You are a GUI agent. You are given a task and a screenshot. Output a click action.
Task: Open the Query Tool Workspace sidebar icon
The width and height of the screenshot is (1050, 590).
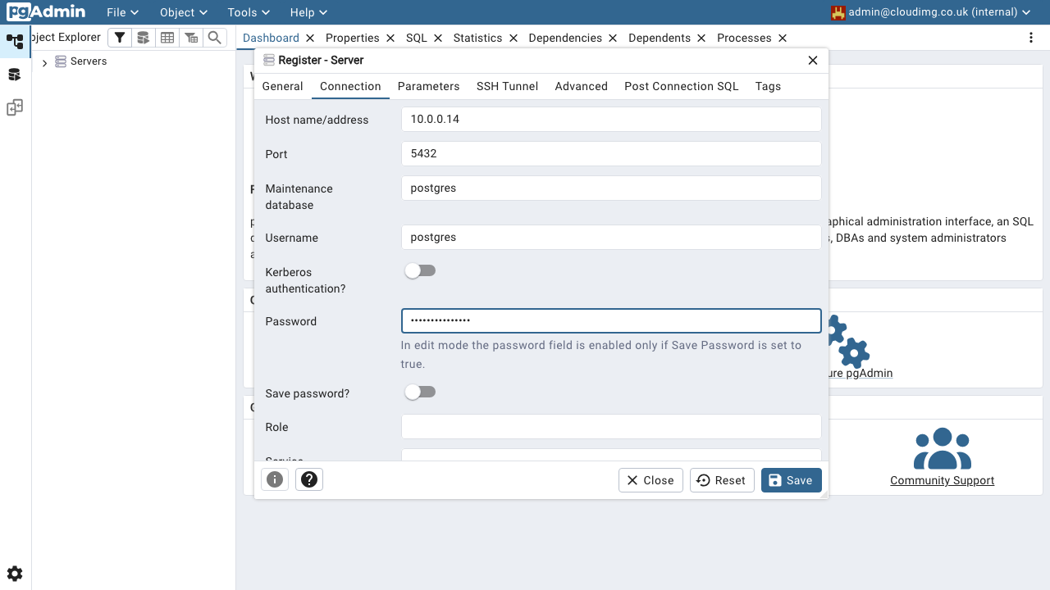pos(15,75)
